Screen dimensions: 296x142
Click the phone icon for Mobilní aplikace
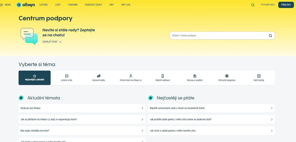(x=163, y=76)
